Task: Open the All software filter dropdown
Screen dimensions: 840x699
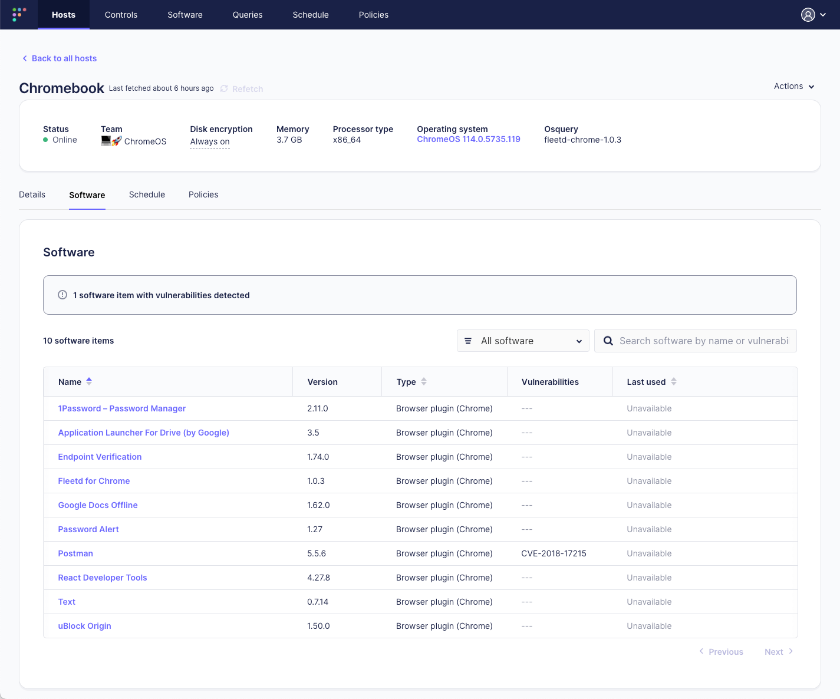Action: tap(523, 341)
